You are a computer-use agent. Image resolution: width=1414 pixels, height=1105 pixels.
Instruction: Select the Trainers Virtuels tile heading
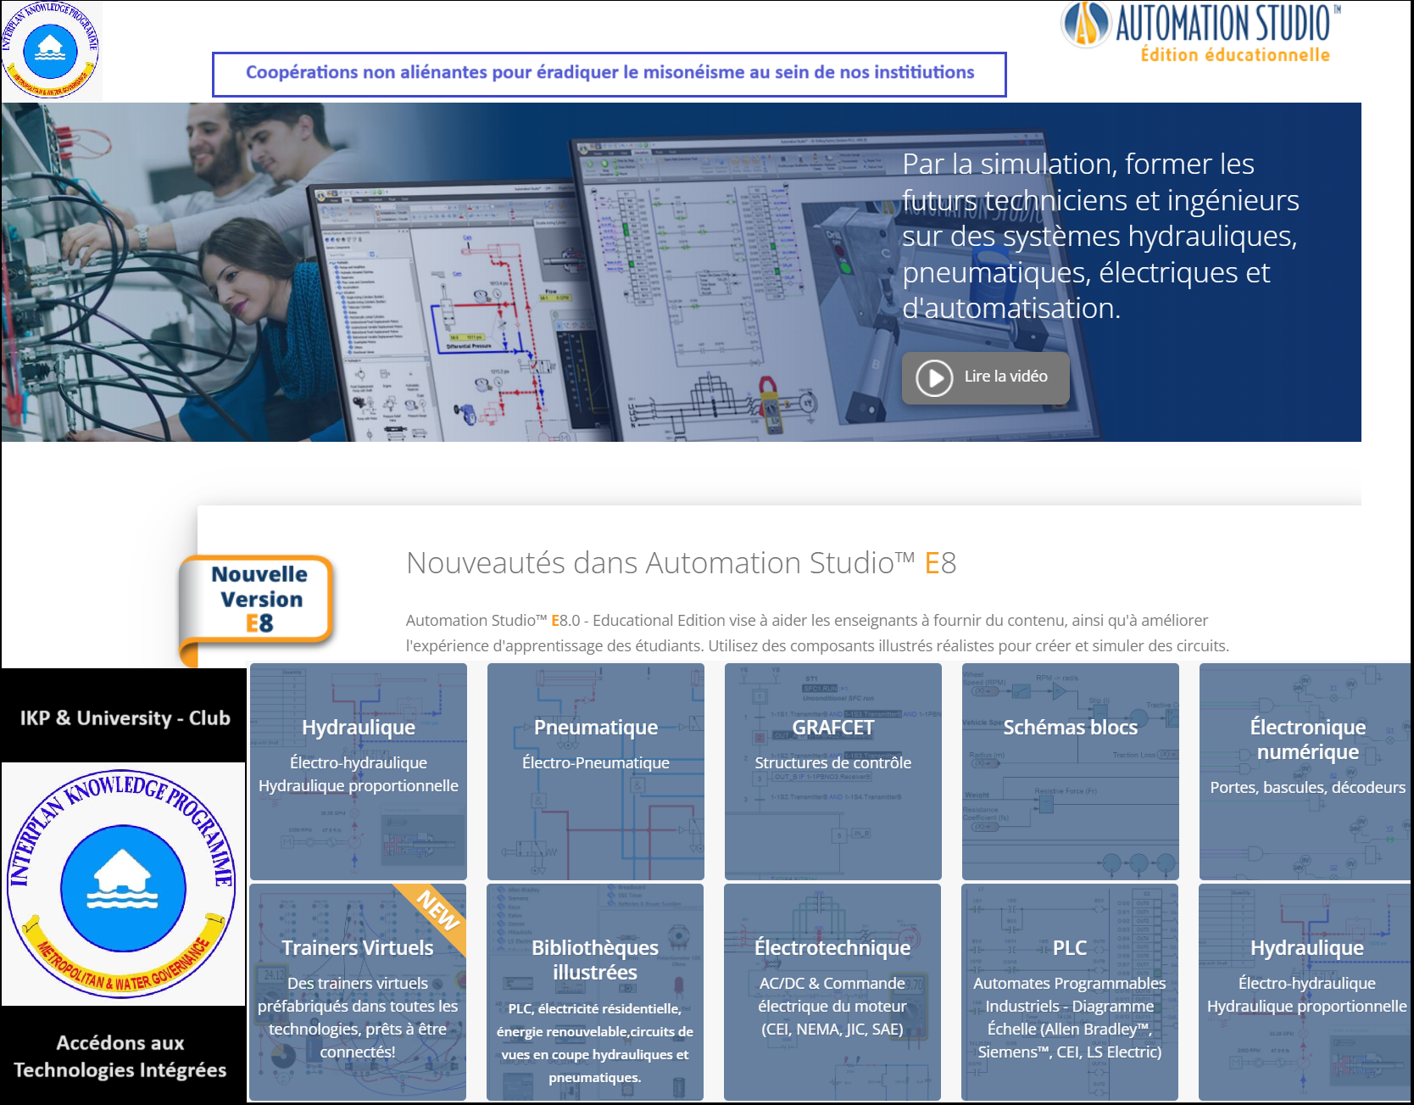point(357,947)
